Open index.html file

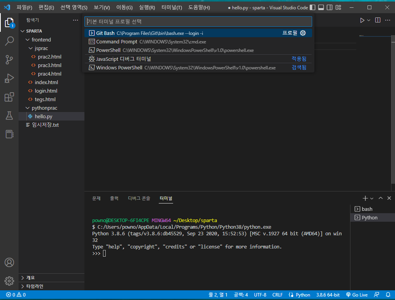[52, 82]
